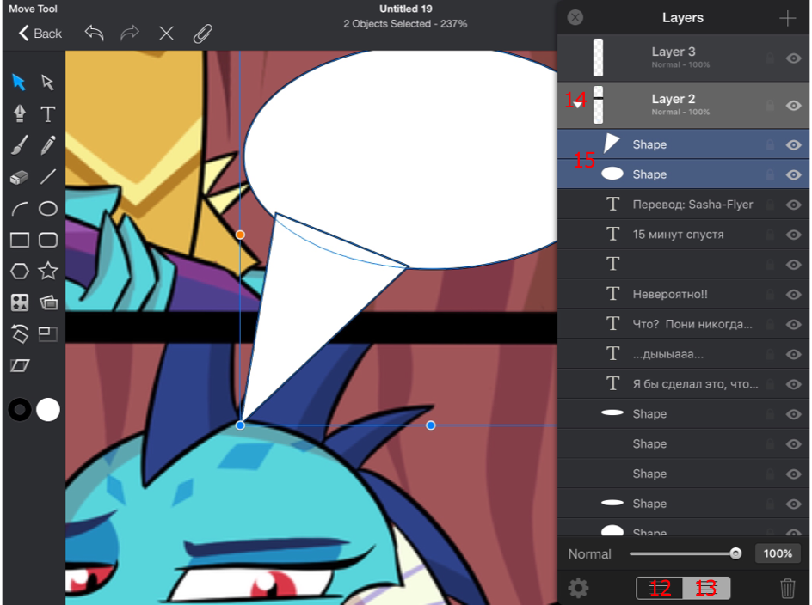Image resolution: width=812 pixels, height=605 pixels.
Task: Select the Rounded Rectangle tool
Action: pyautogui.click(x=47, y=240)
